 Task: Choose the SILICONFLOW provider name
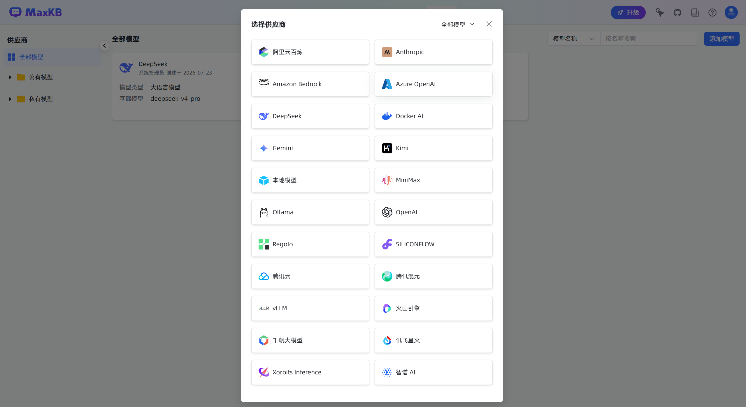pyautogui.click(x=415, y=244)
